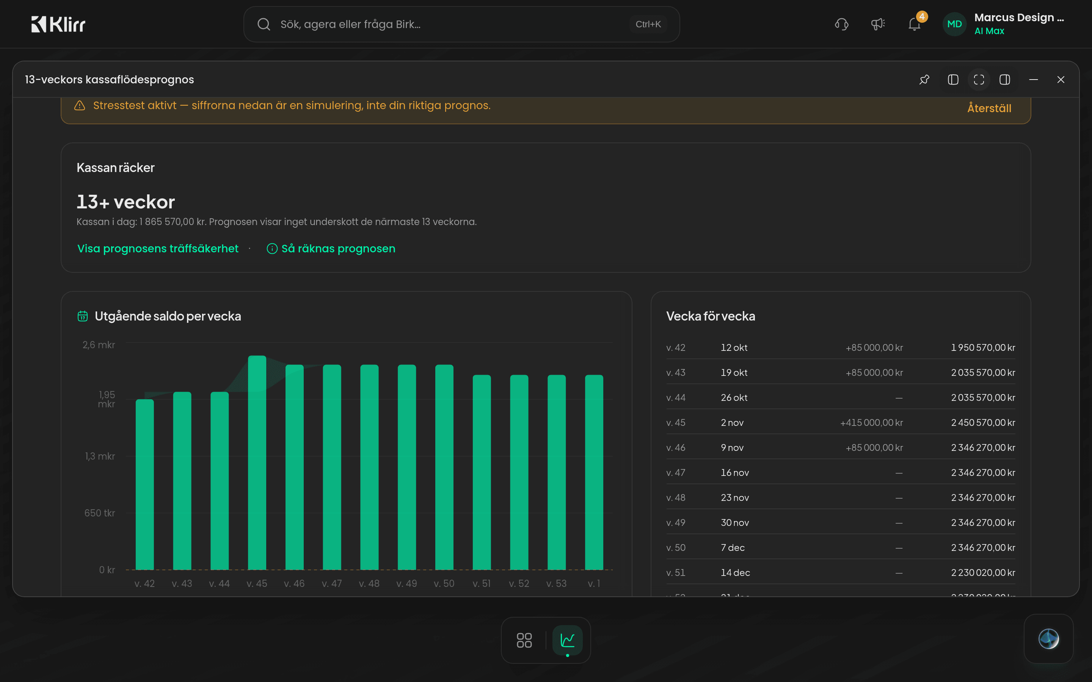Open the support headset icon

(x=842, y=24)
